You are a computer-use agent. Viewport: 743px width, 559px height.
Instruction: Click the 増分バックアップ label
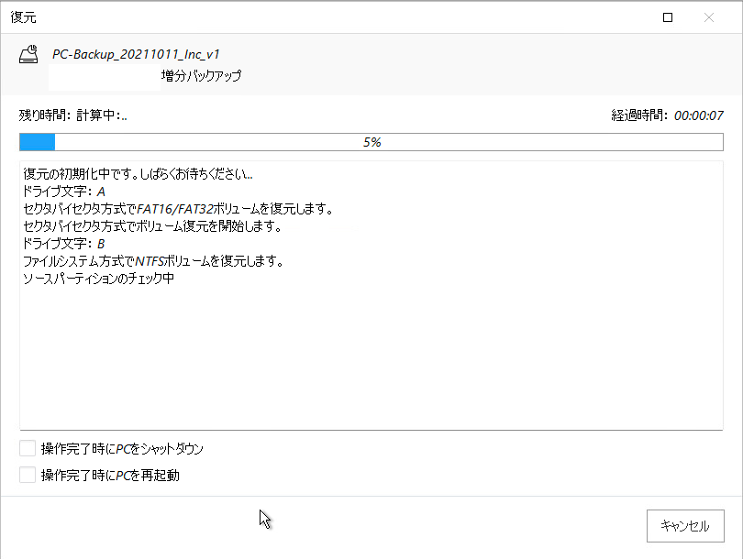pos(202,76)
